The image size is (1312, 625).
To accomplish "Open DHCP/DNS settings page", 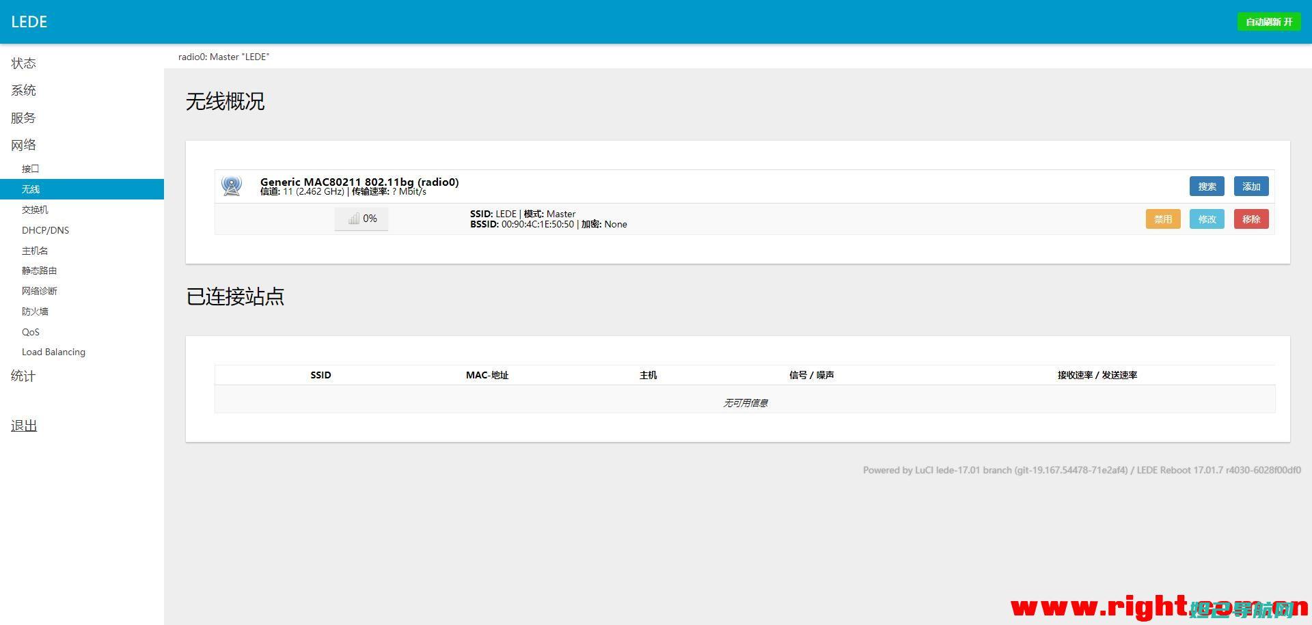I will click(45, 230).
